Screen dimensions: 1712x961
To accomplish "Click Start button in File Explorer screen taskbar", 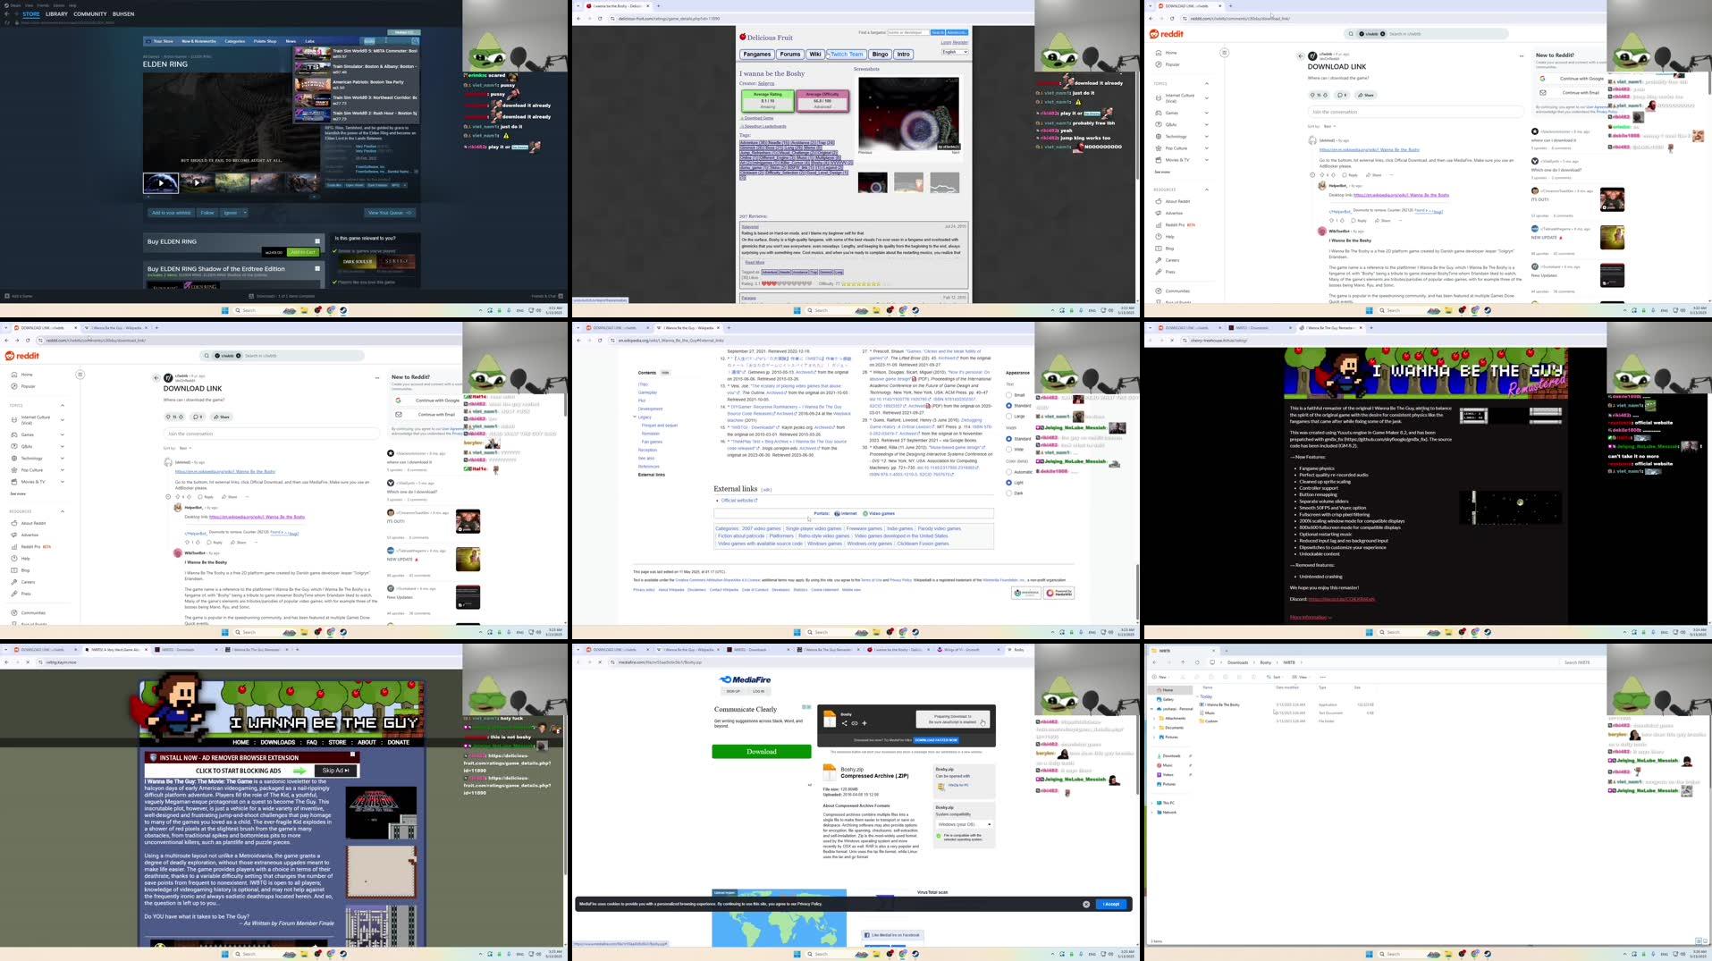I will click(x=1369, y=954).
